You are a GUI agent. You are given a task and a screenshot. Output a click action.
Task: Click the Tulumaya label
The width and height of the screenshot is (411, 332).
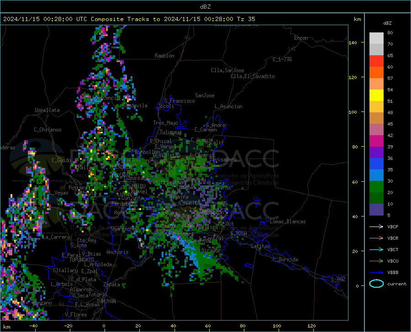[171, 132]
